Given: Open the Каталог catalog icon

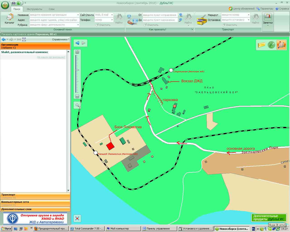Looking at the screenshot, I should [x=10, y=19].
